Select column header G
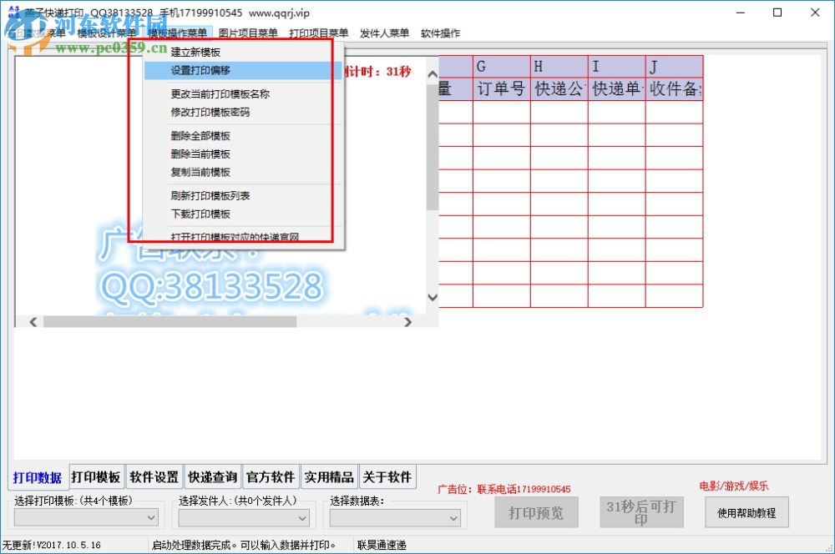 click(502, 67)
